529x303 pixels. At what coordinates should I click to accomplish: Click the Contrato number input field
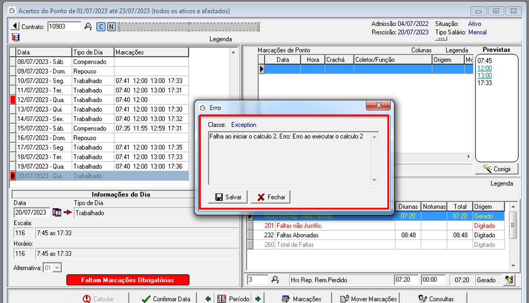click(x=63, y=26)
